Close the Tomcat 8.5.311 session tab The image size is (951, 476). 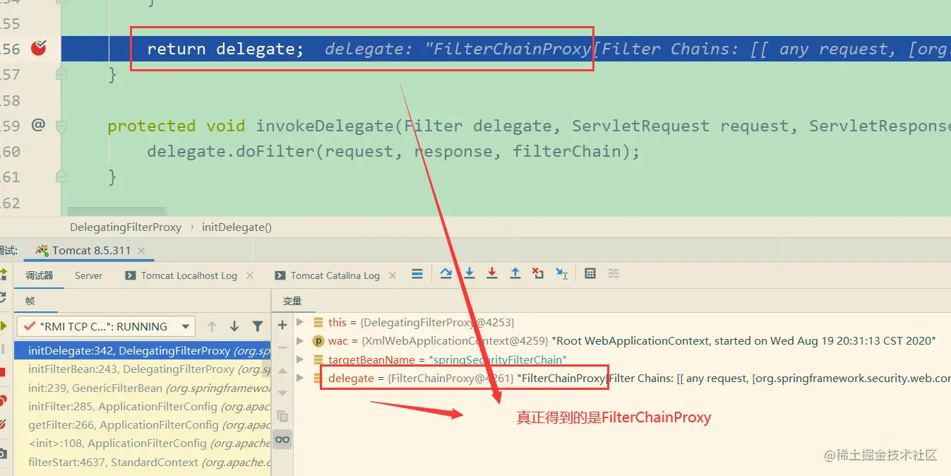pos(141,251)
